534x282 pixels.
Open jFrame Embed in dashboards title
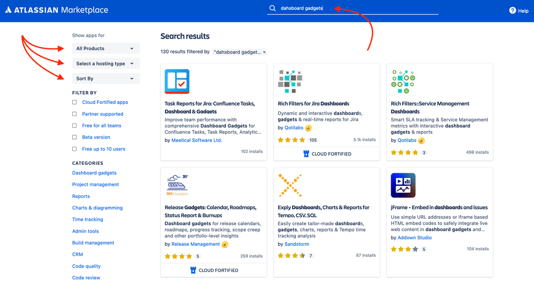pyautogui.click(x=439, y=208)
